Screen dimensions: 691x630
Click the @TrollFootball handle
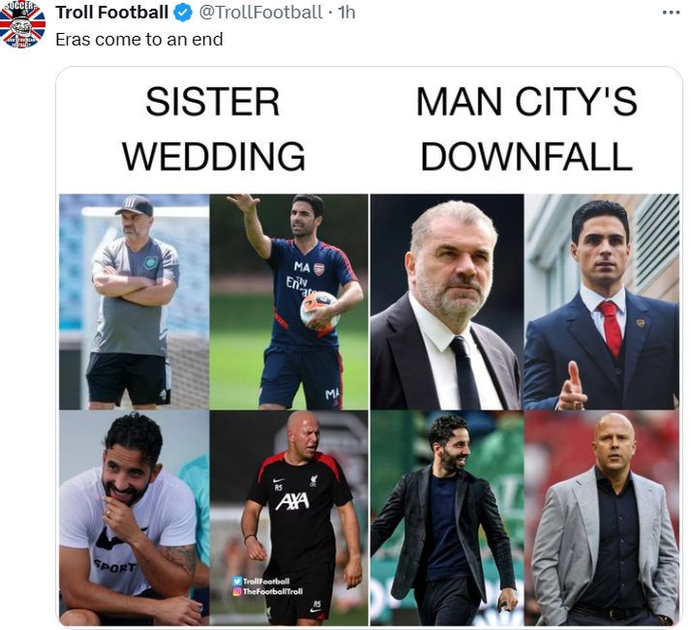[x=261, y=13]
